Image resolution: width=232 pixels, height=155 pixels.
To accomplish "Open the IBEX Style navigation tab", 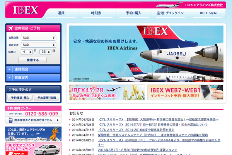I will click(208, 13).
